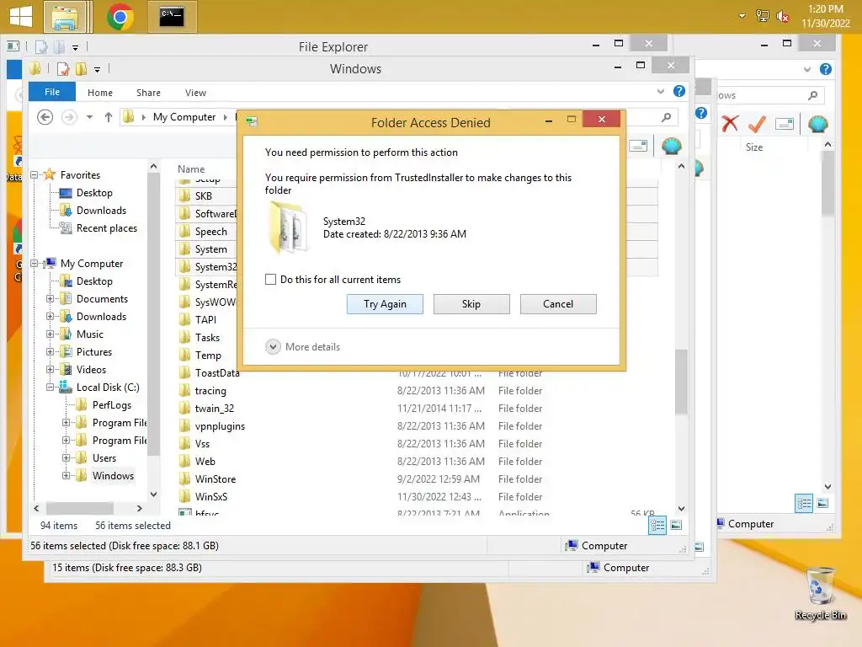The image size is (862, 647).
Task: Click file list vertical scrollbar thumb
Action: (681, 382)
